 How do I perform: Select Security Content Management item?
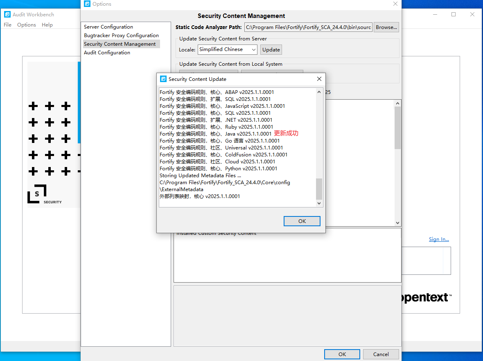[x=122, y=44]
